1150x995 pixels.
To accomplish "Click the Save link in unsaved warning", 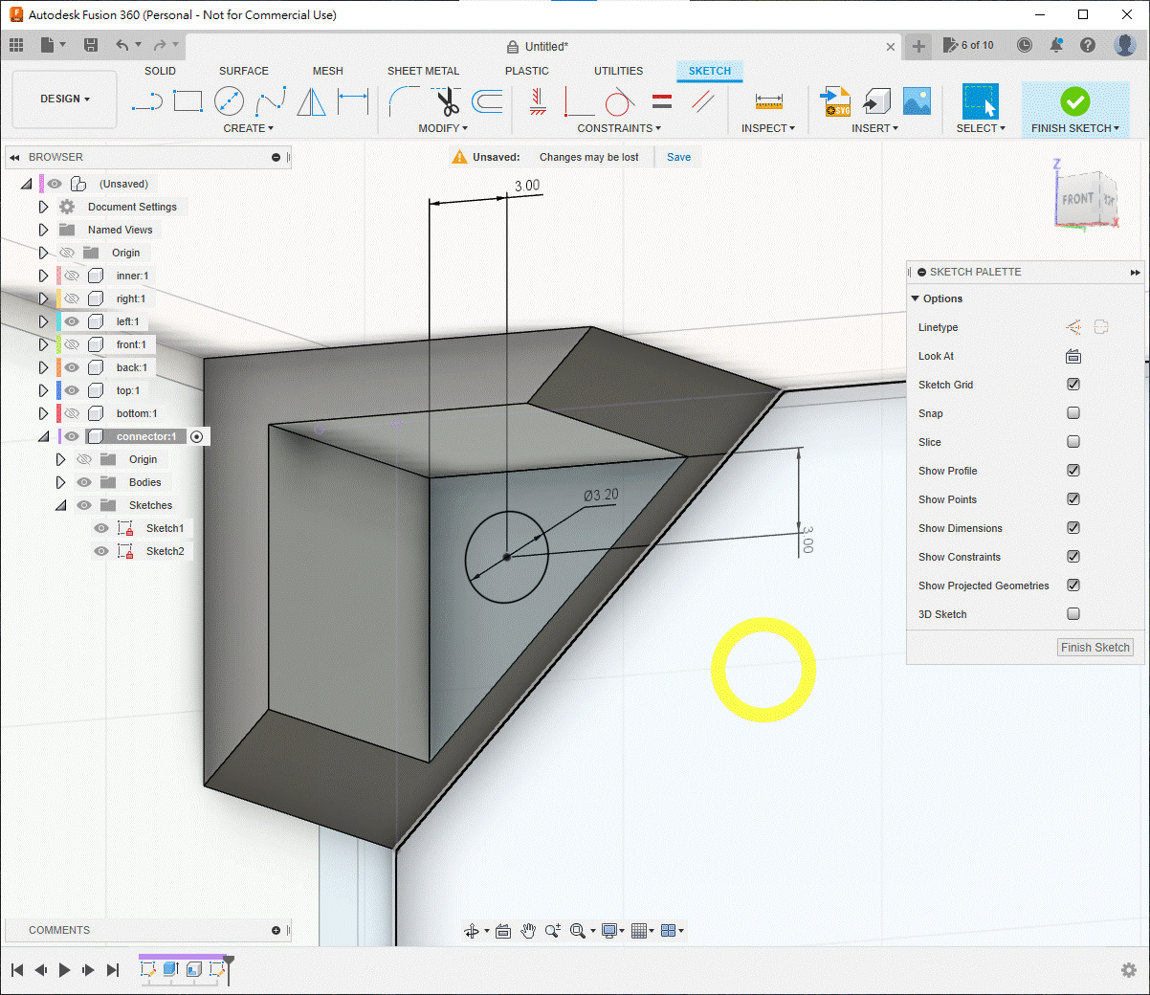I will (x=678, y=157).
